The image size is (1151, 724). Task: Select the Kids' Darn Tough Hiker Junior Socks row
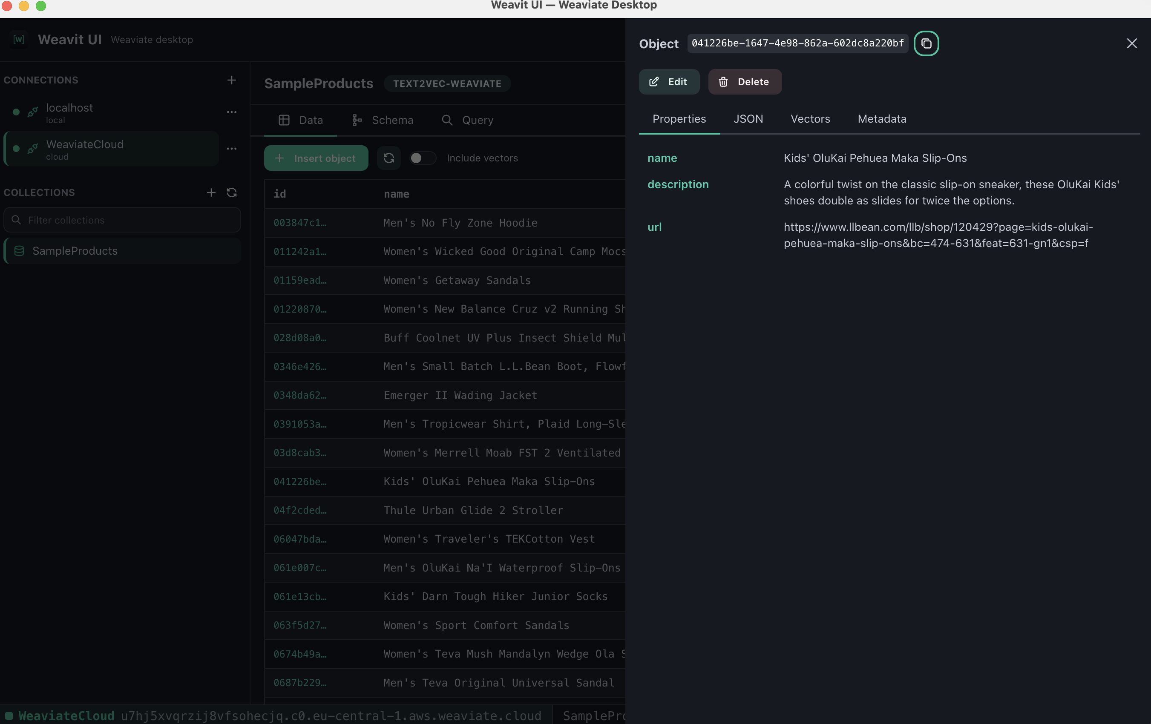(x=445, y=597)
